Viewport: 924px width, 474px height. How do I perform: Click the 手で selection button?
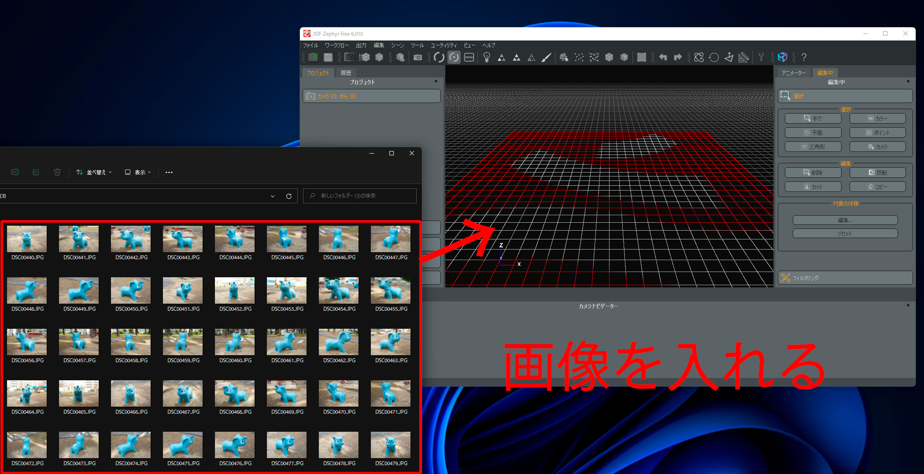coord(813,118)
